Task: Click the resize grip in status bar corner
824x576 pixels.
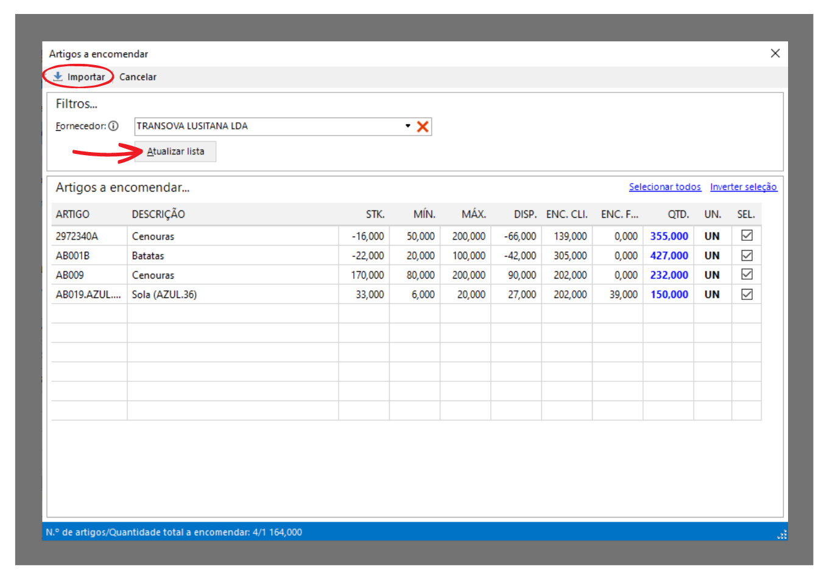Action: (x=782, y=535)
